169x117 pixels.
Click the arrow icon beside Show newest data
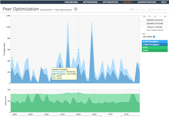tap(162, 30)
